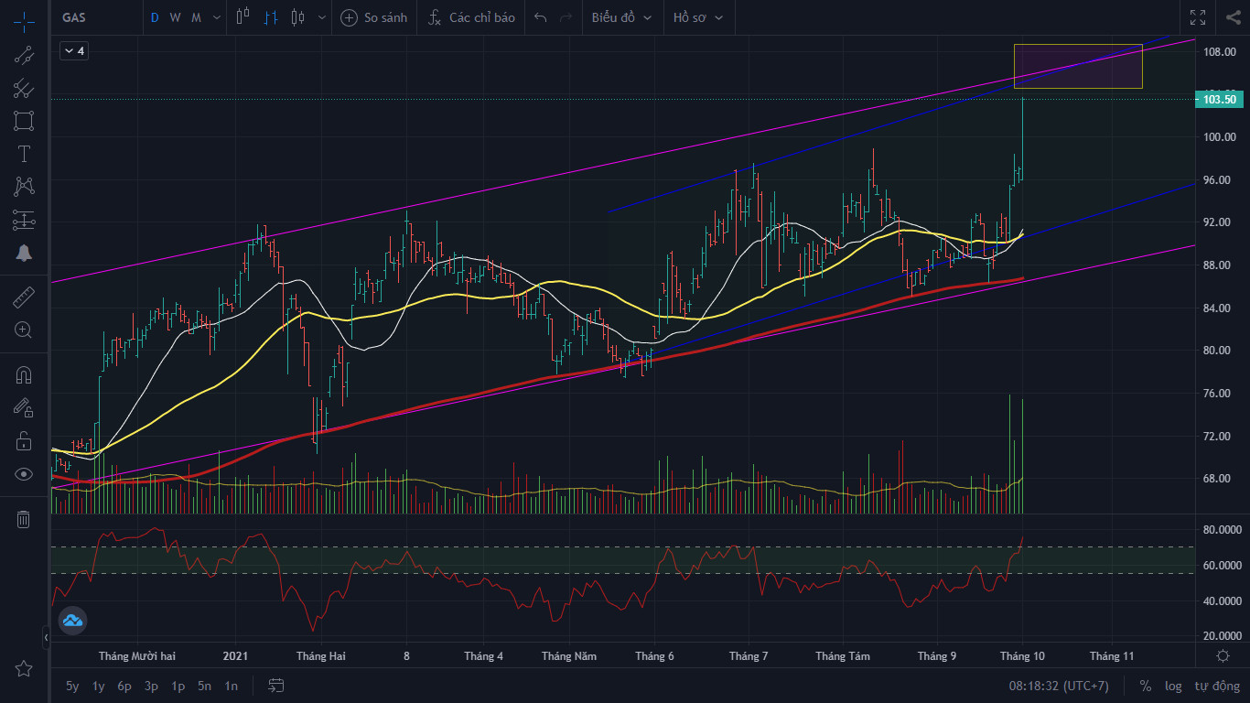
Task: Activate the zoom in tool
Action: [24, 330]
